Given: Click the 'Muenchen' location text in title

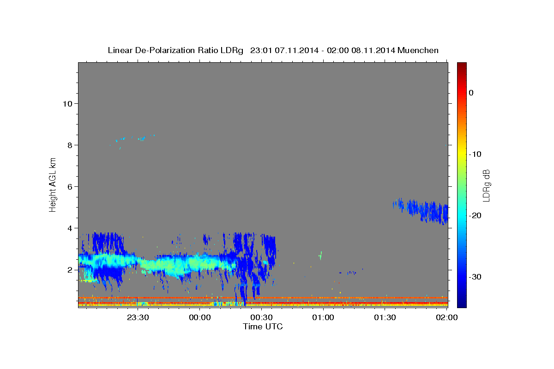Looking at the screenshot, I should (x=417, y=50).
